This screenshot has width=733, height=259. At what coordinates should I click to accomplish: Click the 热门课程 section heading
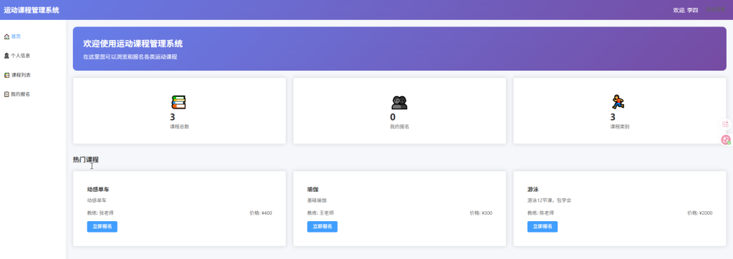click(x=86, y=160)
